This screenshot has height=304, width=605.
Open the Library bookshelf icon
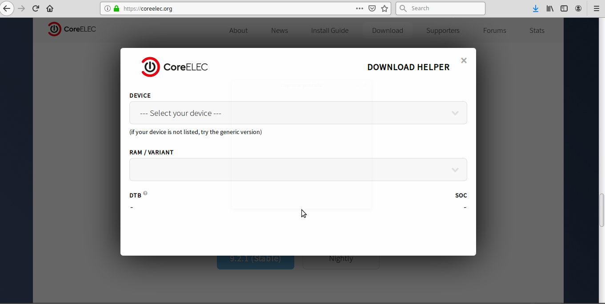(x=550, y=8)
